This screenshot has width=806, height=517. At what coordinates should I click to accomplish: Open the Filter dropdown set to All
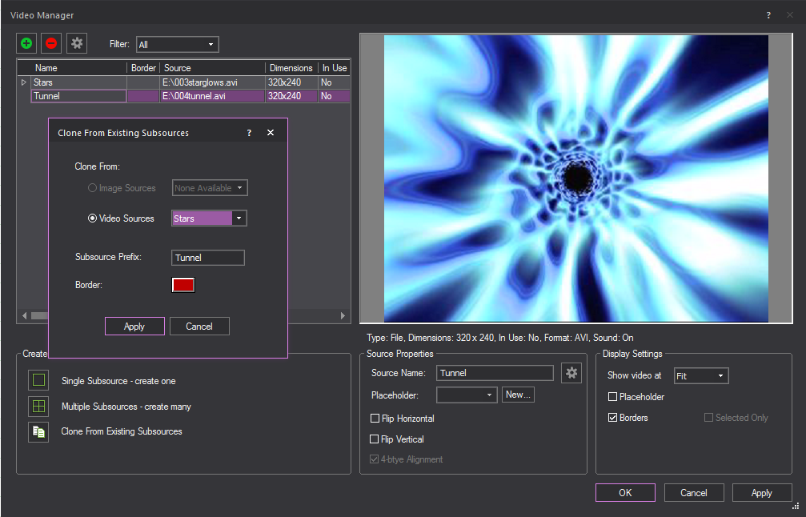pyautogui.click(x=177, y=45)
